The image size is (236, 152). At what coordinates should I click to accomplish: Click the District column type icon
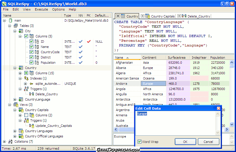tap(37, 57)
